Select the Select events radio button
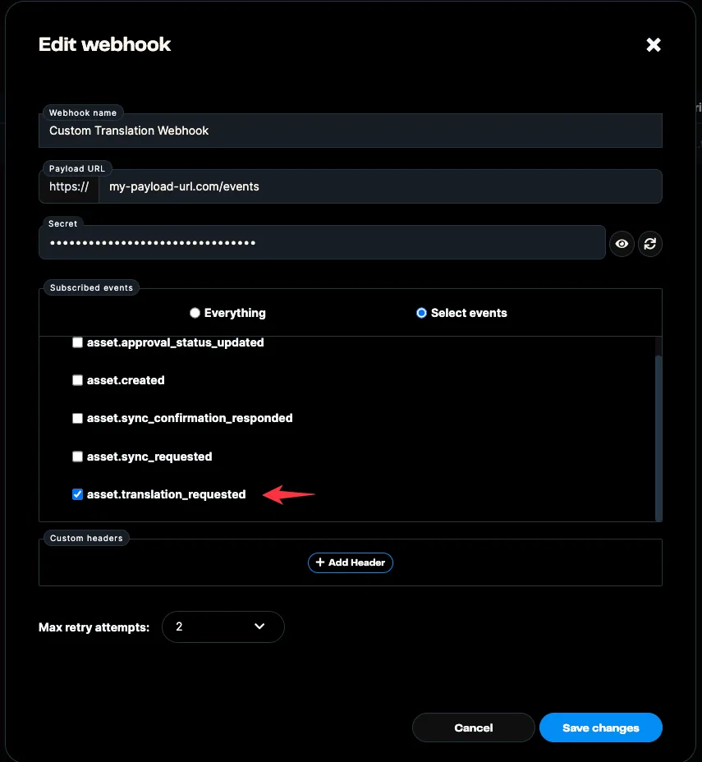This screenshot has width=702, height=762. (421, 312)
